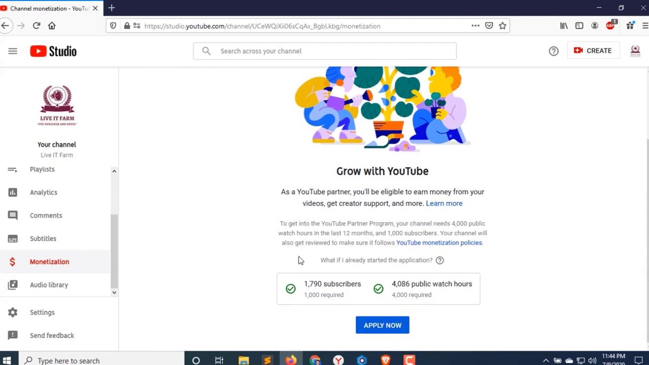The height and width of the screenshot is (365, 649).
Task: Open a new browser tab
Action: pyautogui.click(x=112, y=8)
